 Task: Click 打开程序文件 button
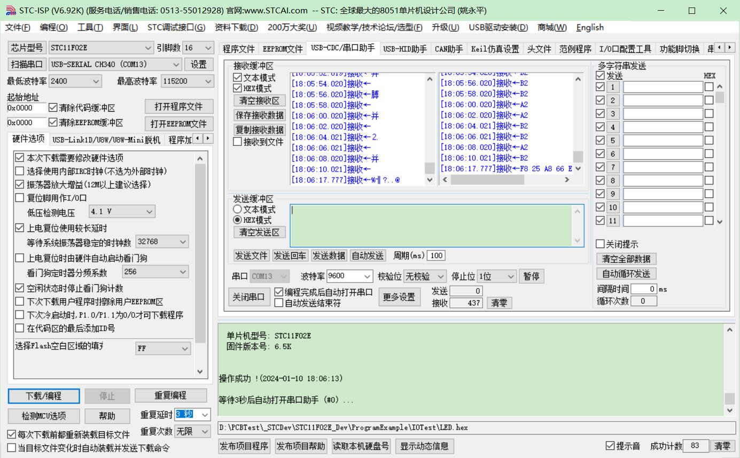pos(179,106)
